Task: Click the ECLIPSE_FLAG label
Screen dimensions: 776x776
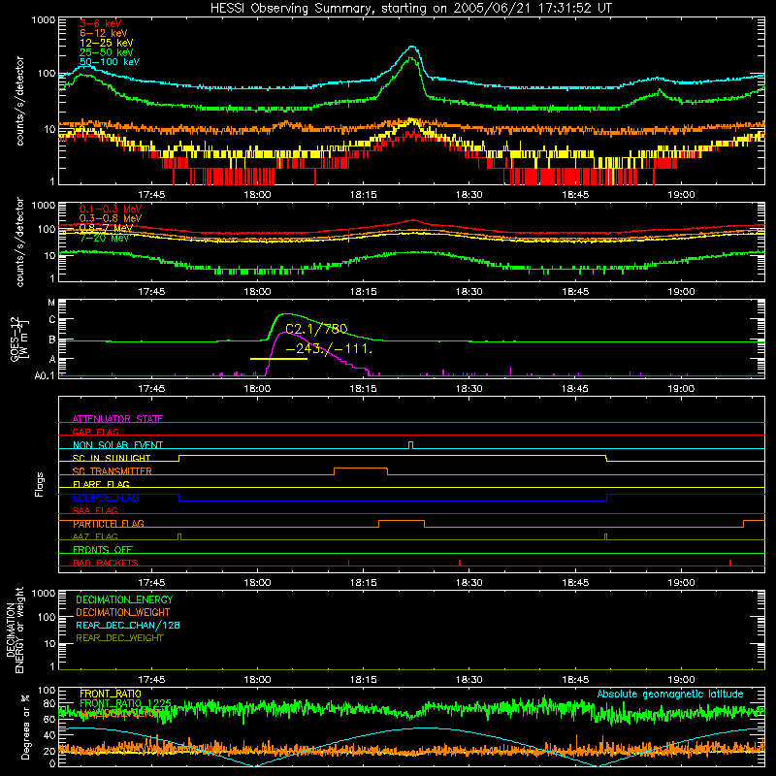Action: 106,498
